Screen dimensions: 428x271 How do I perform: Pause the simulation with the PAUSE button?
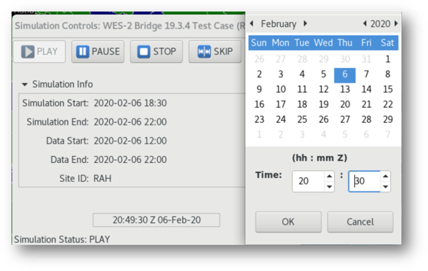coord(98,51)
